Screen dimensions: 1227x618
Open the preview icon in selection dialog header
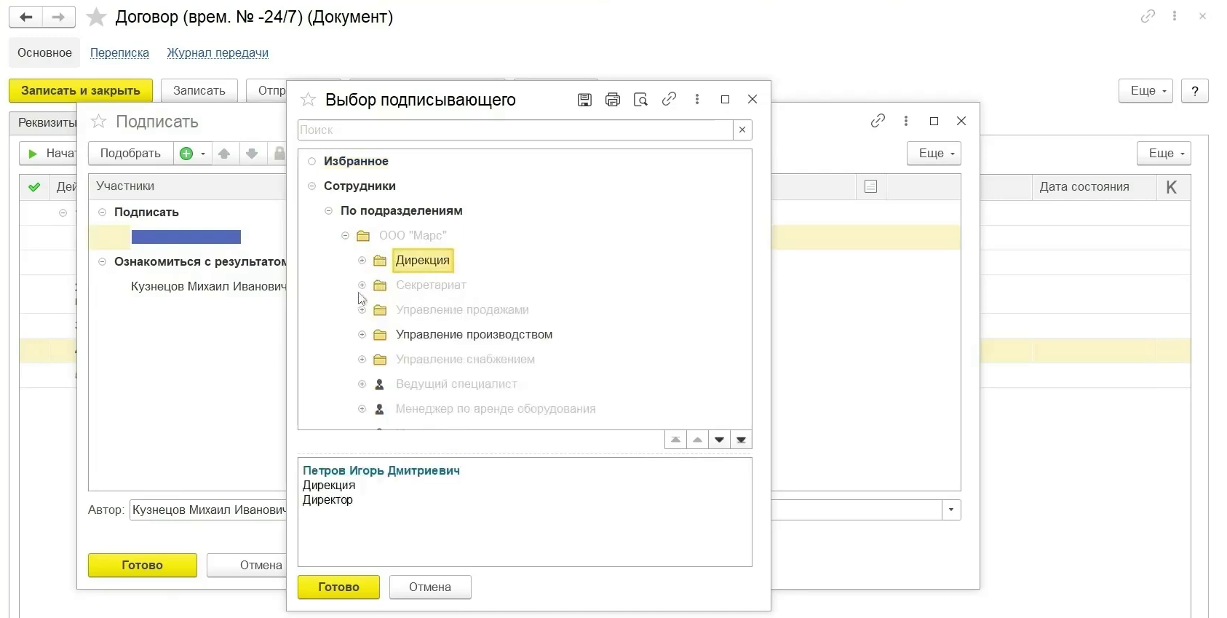click(x=640, y=100)
